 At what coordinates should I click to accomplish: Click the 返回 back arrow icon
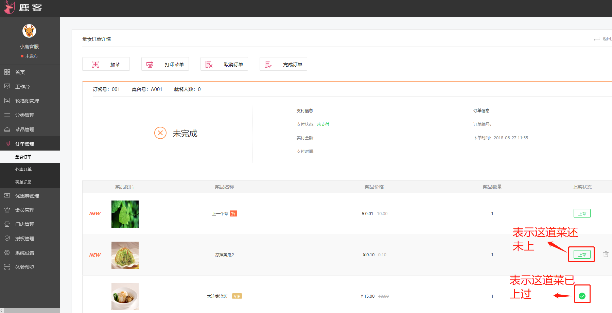point(597,39)
